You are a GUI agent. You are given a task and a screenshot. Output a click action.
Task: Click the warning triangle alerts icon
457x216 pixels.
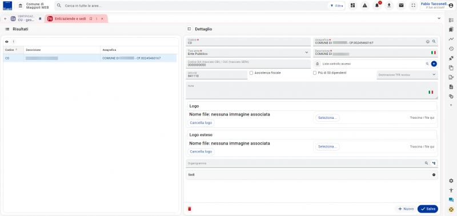coord(364,6)
